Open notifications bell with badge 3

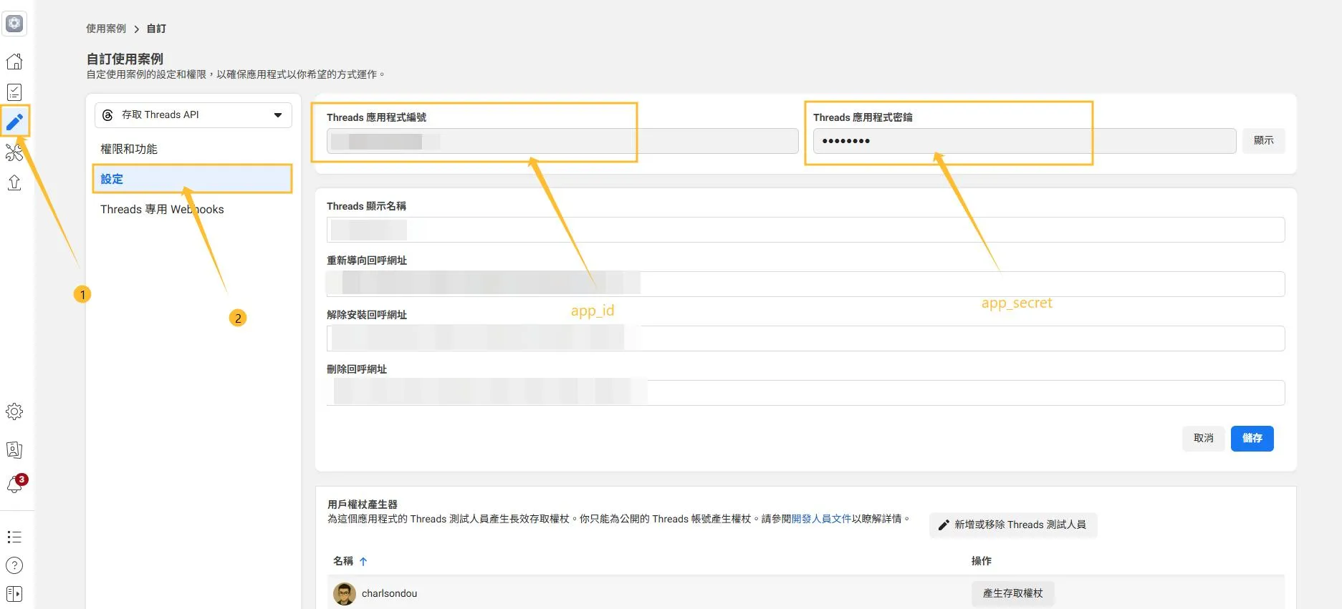point(16,484)
